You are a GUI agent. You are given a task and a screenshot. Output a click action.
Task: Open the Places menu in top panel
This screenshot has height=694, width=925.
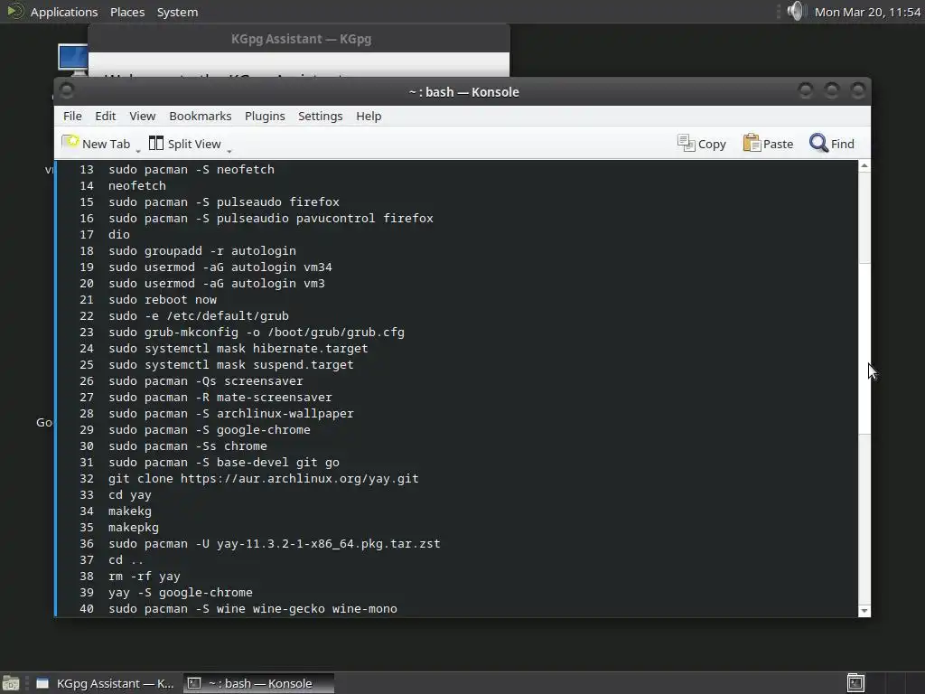[127, 12]
